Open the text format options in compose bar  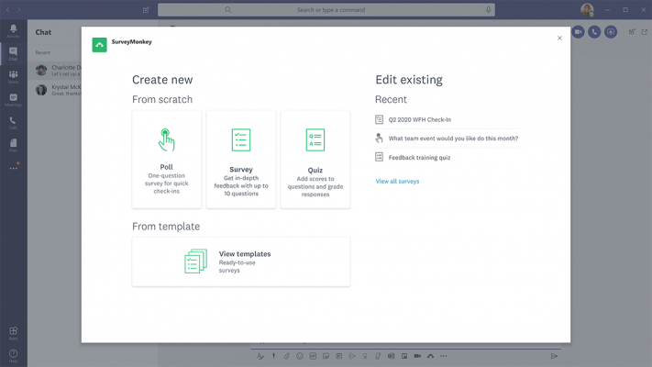coord(260,356)
